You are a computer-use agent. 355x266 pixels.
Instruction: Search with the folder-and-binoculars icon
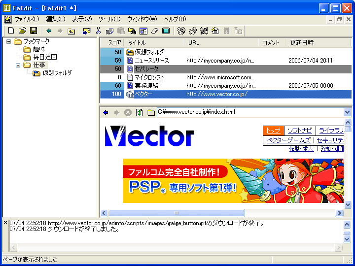point(132,31)
